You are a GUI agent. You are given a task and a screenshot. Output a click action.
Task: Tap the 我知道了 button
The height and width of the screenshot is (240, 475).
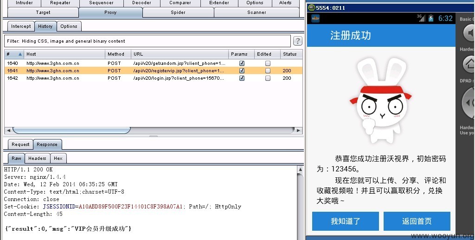point(346,221)
